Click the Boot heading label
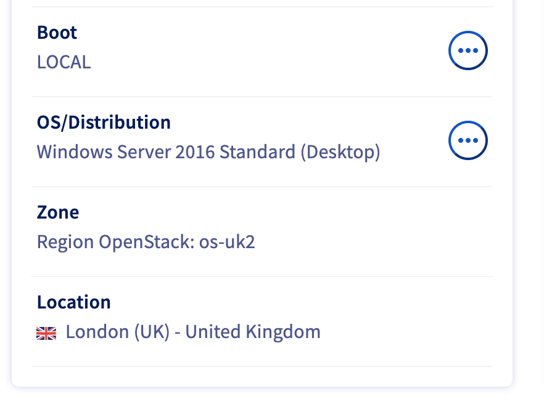This screenshot has width=544, height=399. coord(57,33)
